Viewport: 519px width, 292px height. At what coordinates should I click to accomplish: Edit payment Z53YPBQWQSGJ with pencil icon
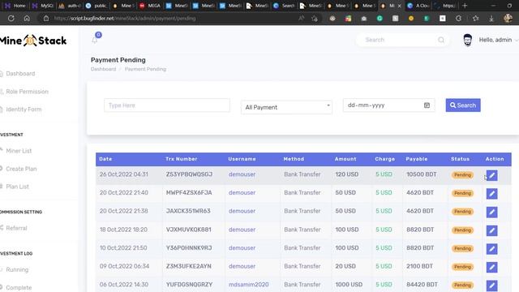click(491, 175)
